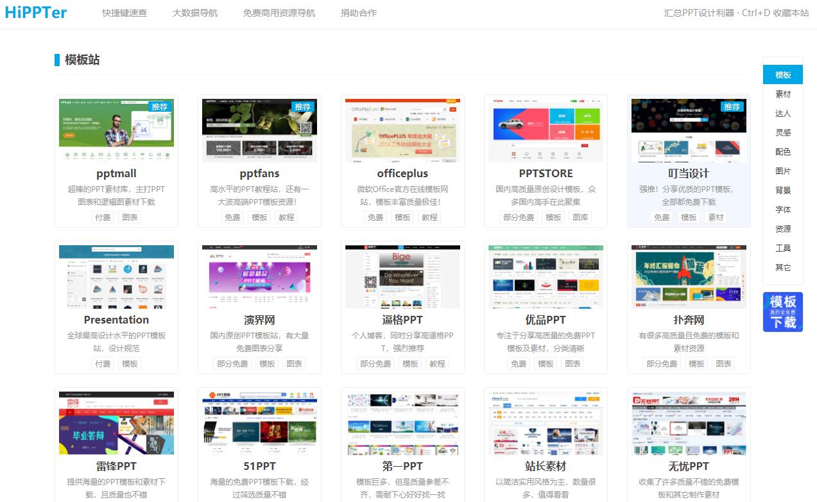Select 字体 in the right sidebar
Screen dimensions: 817x502
(x=783, y=210)
